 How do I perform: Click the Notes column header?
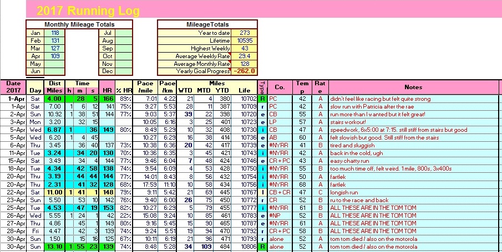413,87
